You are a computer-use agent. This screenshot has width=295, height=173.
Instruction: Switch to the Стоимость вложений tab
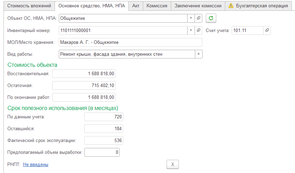click(29, 6)
